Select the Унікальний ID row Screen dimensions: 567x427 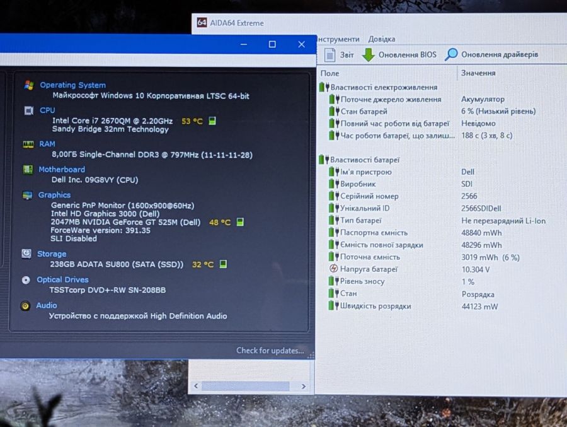[x=443, y=208]
